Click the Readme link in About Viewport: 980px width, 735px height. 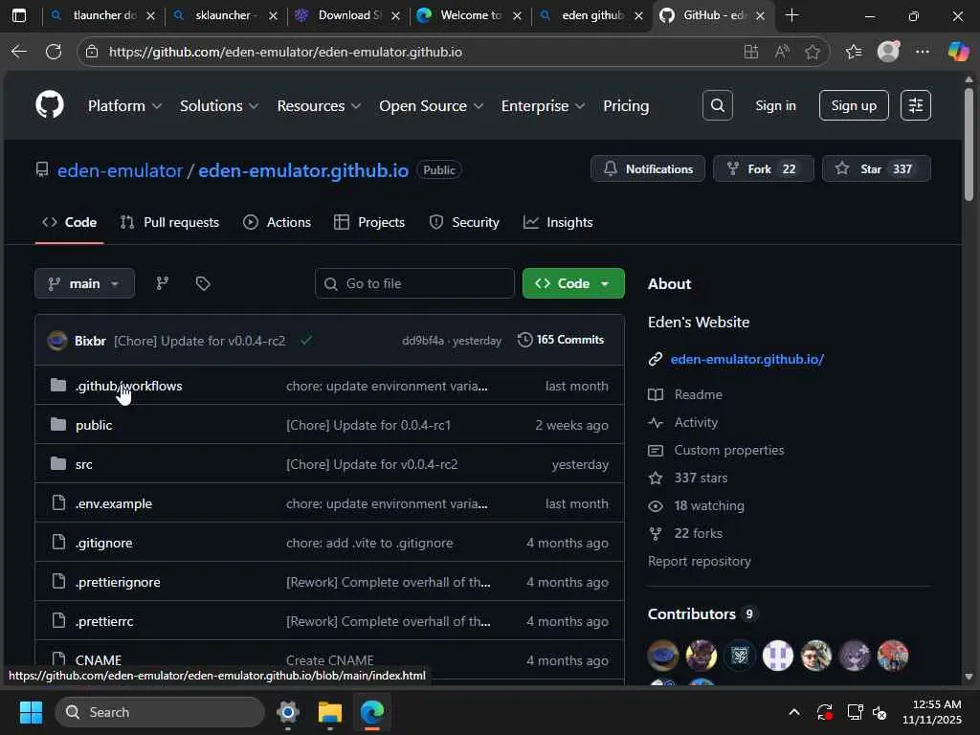(698, 394)
